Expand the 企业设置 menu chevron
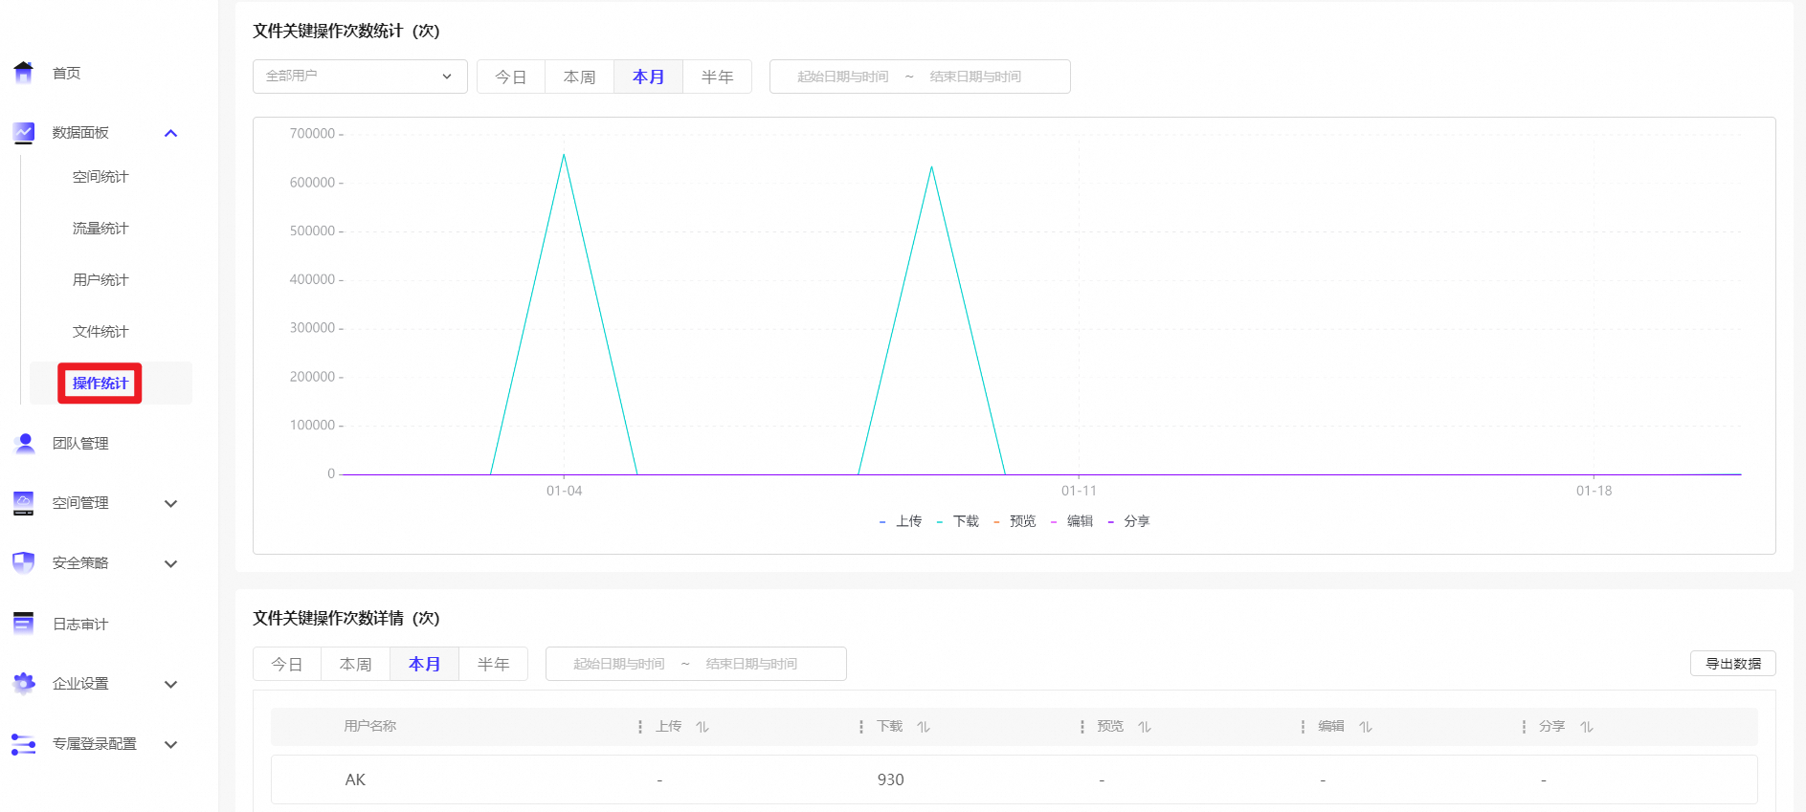This screenshot has width=1806, height=812. pos(171,685)
